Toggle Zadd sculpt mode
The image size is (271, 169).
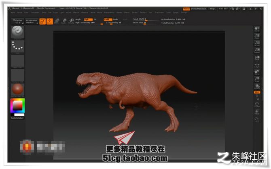pyautogui.click(x=108, y=19)
